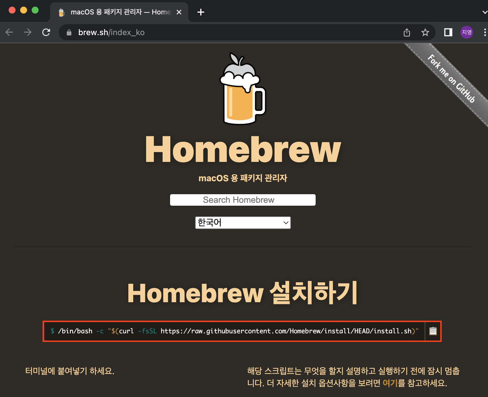Click the browser forward arrow
This screenshot has width=488, height=397.
click(28, 32)
